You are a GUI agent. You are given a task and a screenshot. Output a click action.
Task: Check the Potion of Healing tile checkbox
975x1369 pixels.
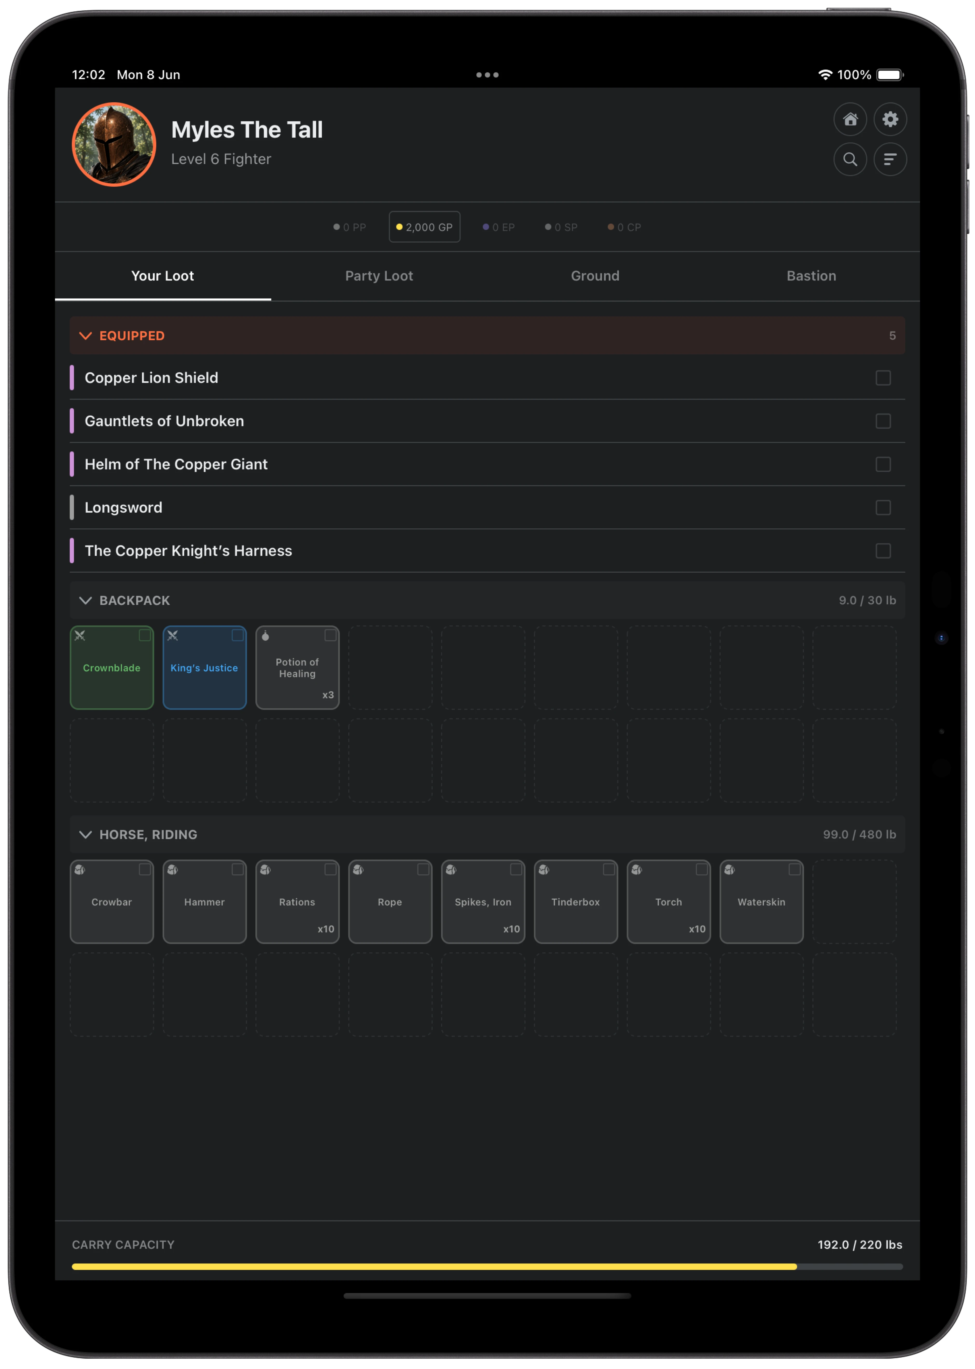pos(330,635)
